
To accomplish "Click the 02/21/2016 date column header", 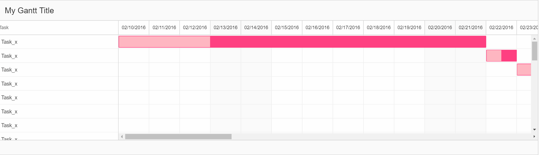I will coord(471,28).
